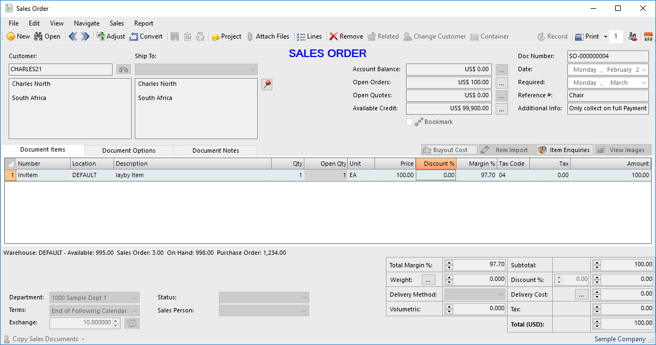Expand the Delivery Method dropdown

(501, 294)
